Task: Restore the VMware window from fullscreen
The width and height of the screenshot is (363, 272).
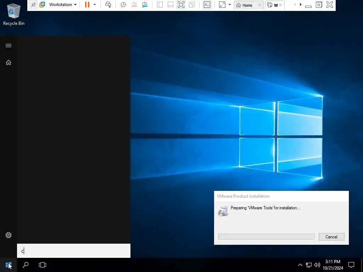Action: [319, 5]
